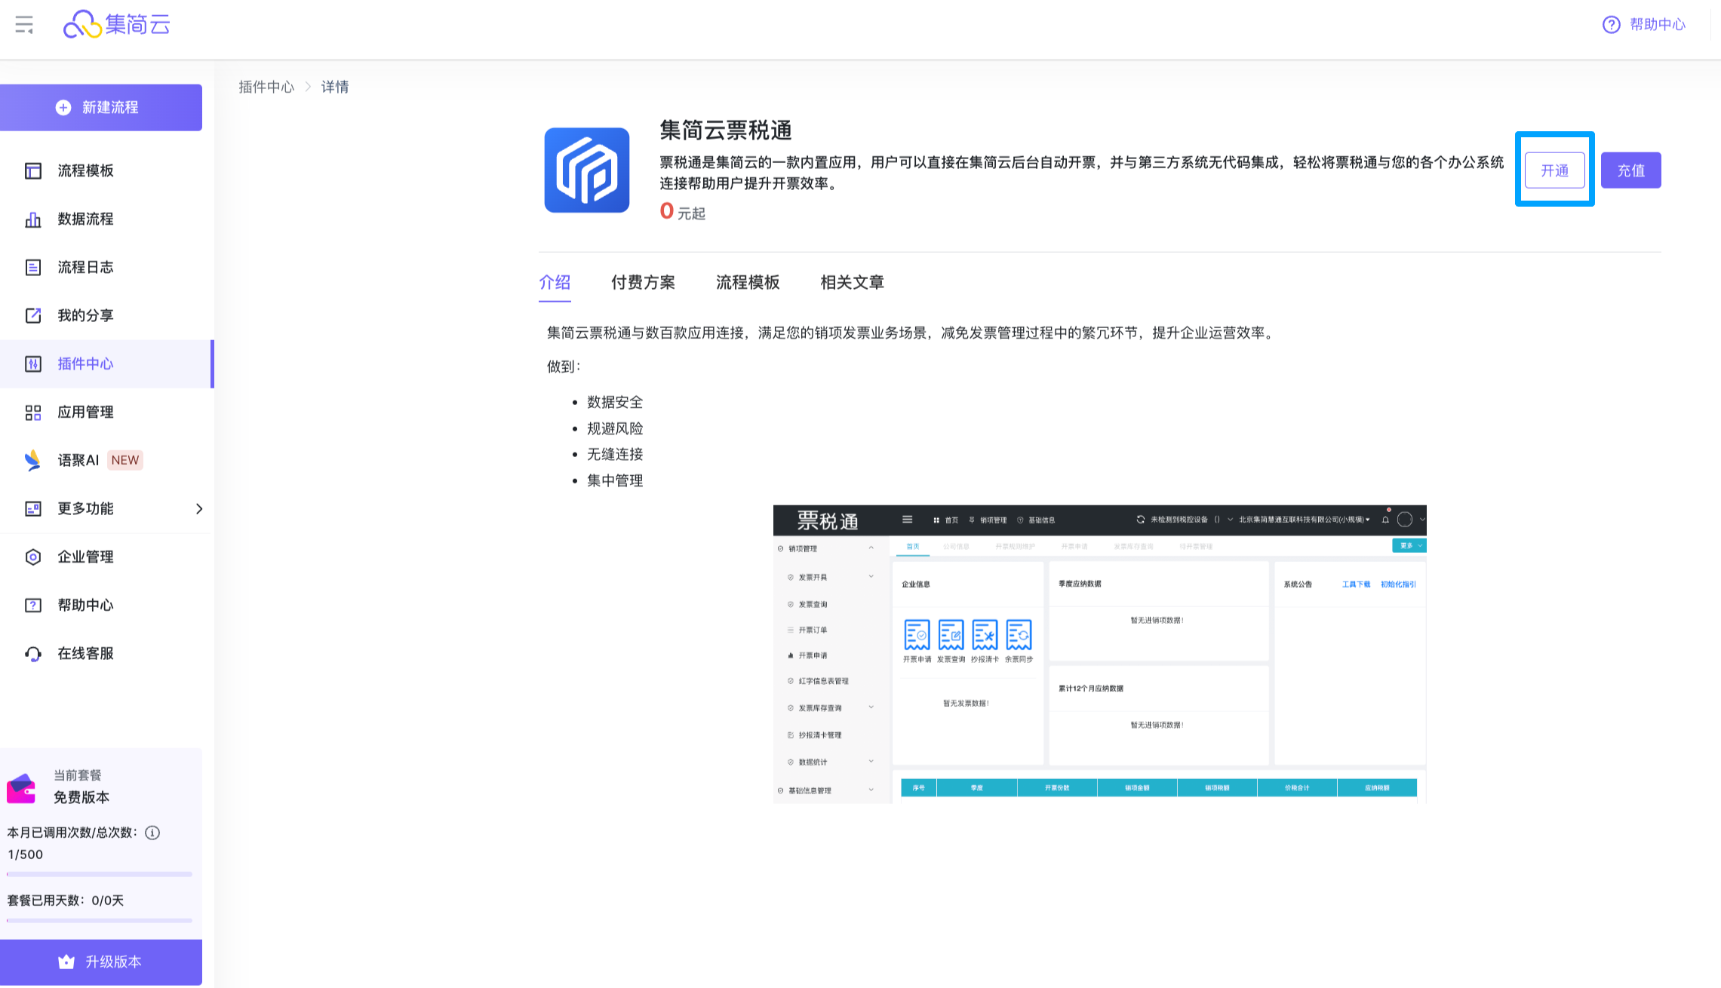This screenshot has height=988, width=1721.
Task: Go to 我的分享 share icon
Action: click(33, 315)
